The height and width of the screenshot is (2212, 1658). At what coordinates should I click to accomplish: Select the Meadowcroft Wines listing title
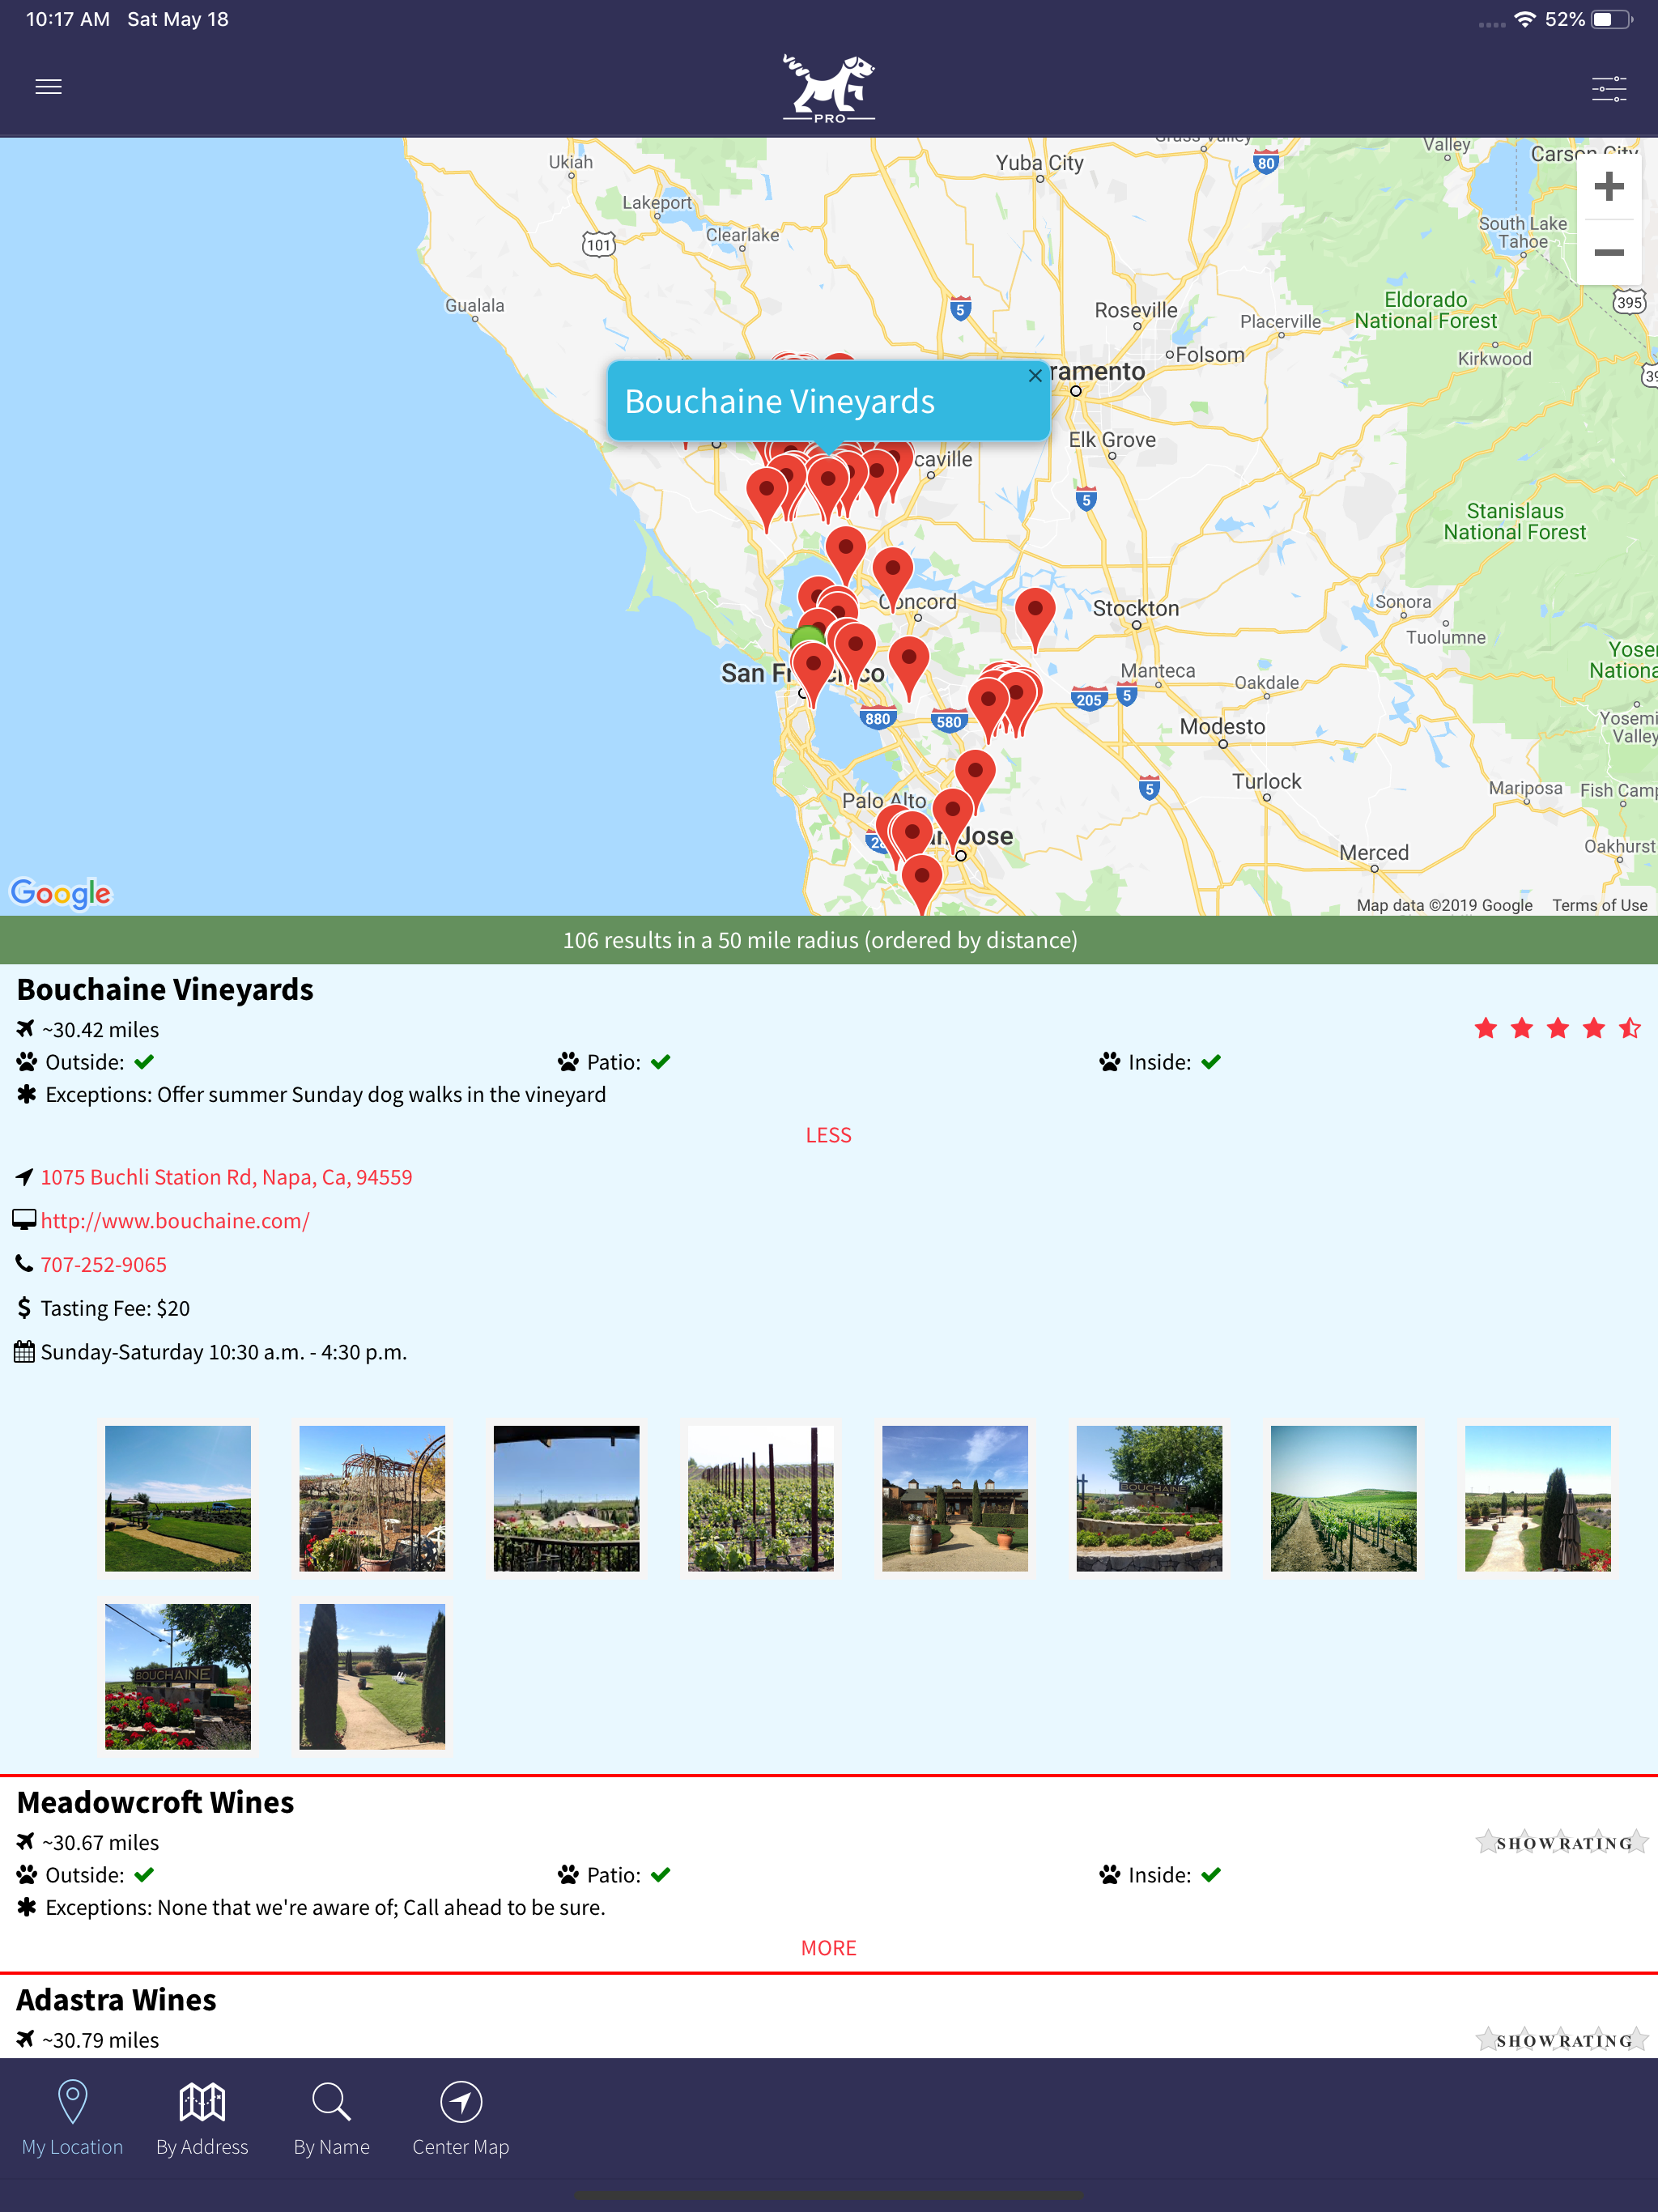(x=155, y=1802)
